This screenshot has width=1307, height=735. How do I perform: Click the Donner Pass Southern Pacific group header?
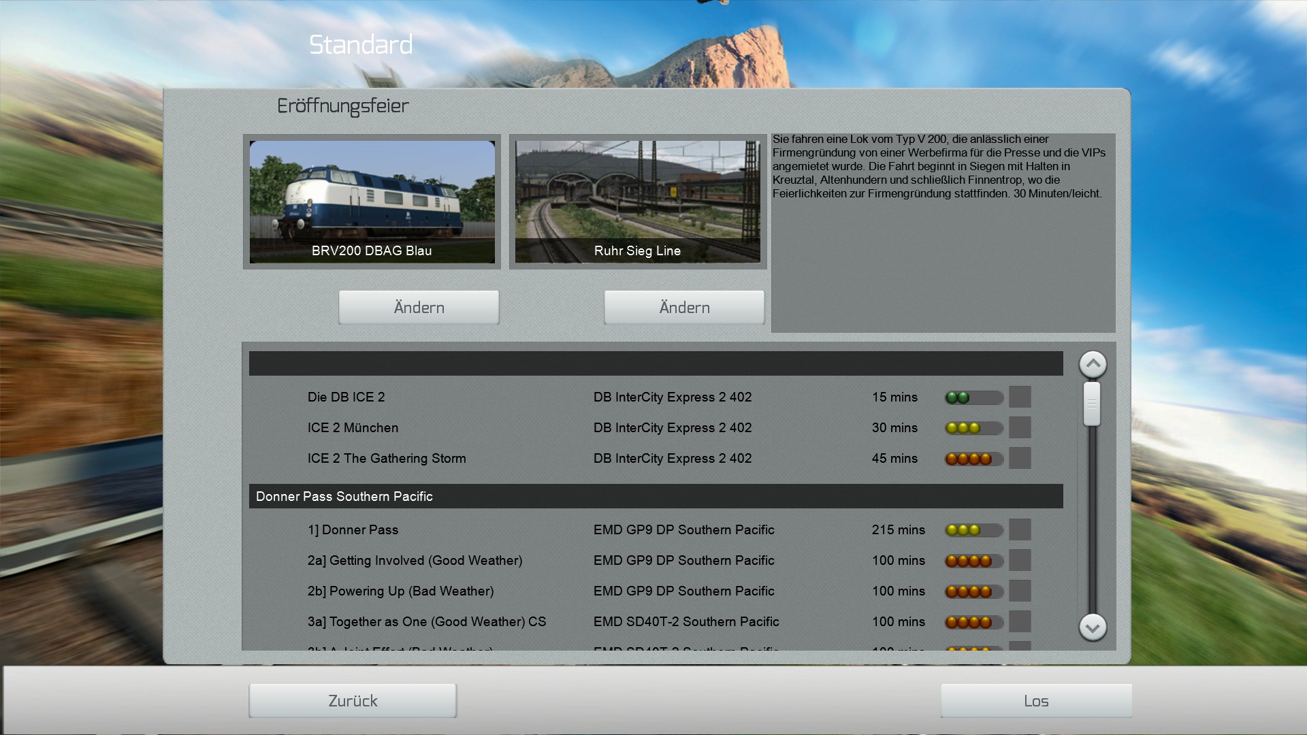click(x=656, y=496)
